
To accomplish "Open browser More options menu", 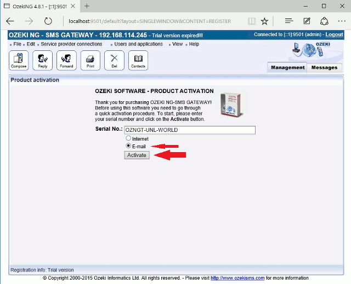I will pos(342,21).
